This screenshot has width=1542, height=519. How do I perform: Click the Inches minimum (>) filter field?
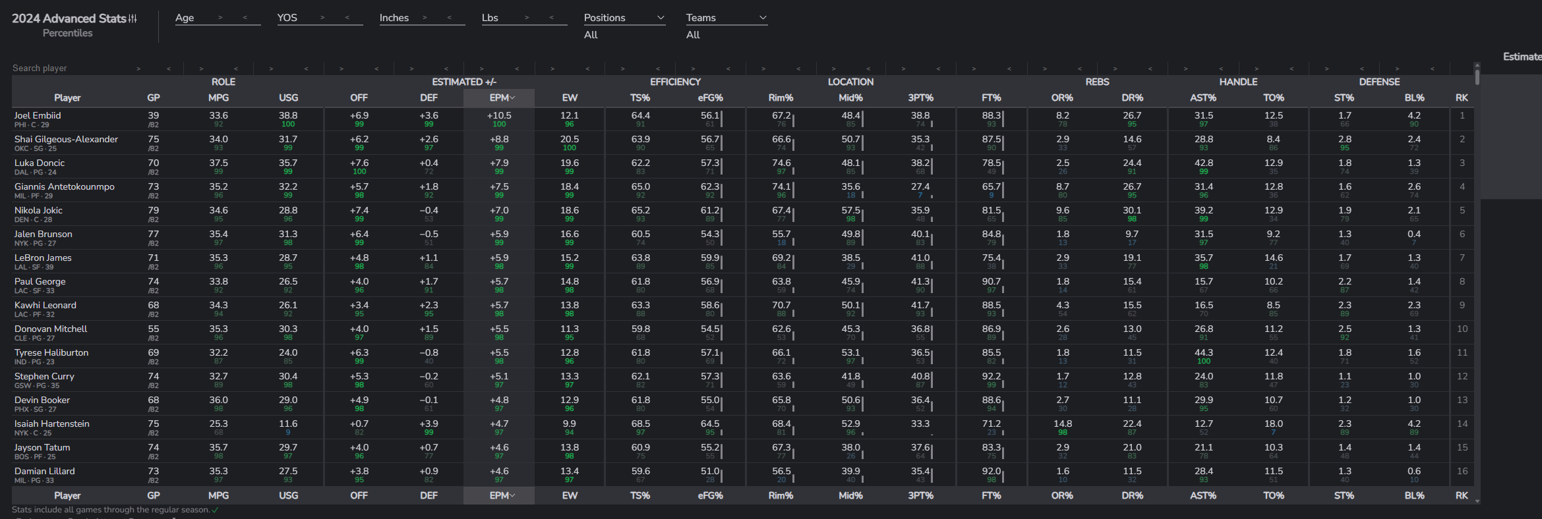[425, 18]
